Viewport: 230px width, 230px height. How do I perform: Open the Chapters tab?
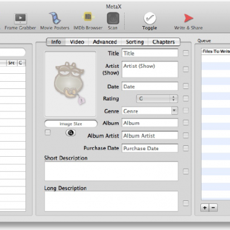point(163,42)
